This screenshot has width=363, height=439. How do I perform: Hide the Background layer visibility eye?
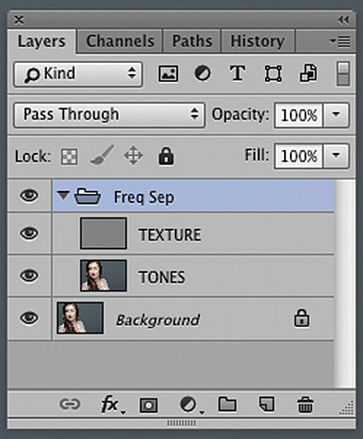tap(29, 318)
